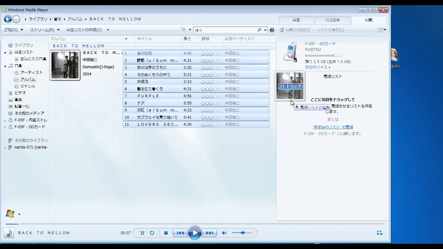443x249 pixels.
Task: Select ビデオ in the tree
Action: pos(20,93)
